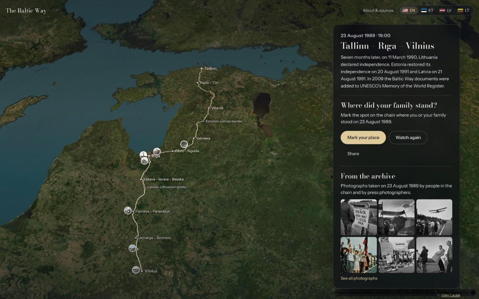The width and height of the screenshot is (479, 299).
Task: Open the Valev Laube credit link
Action: point(450,295)
